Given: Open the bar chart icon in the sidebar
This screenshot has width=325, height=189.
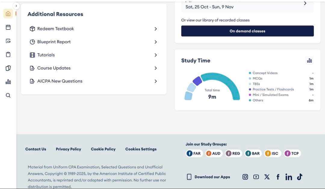Looking at the screenshot, I should coord(8,82).
